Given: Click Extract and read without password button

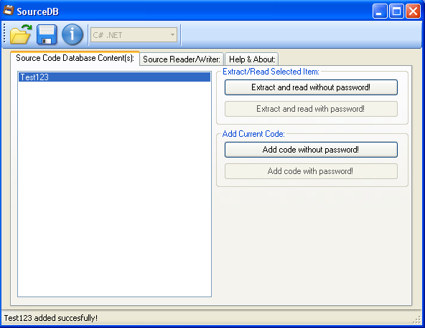Looking at the screenshot, I should (x=311, y=87).
